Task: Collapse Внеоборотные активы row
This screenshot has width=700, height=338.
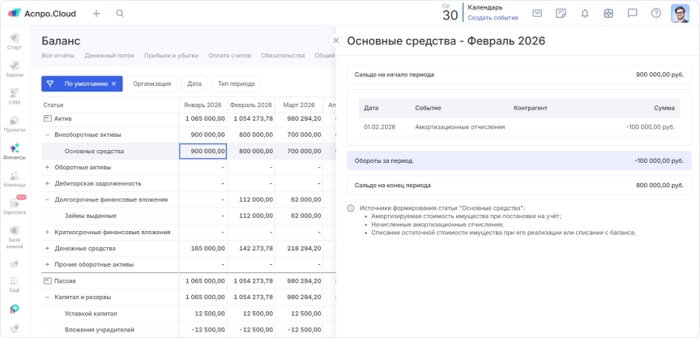Action: point(47,135)
